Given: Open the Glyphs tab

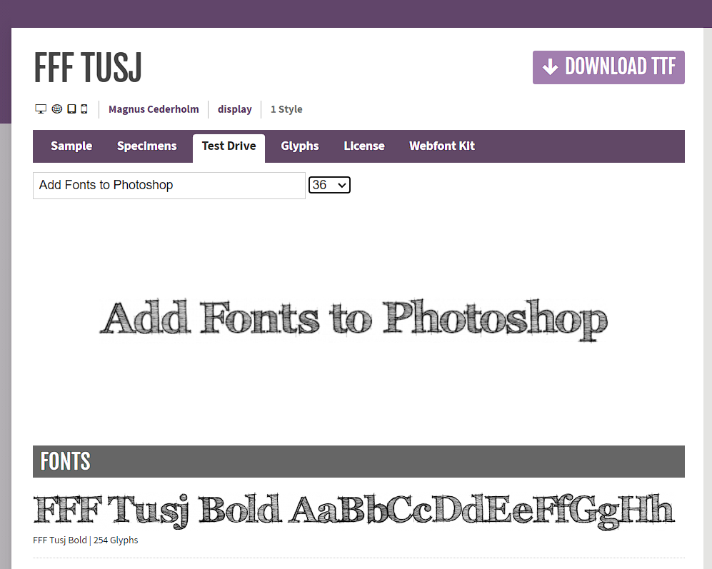Looking at the screenshot, I should (300, 146).
